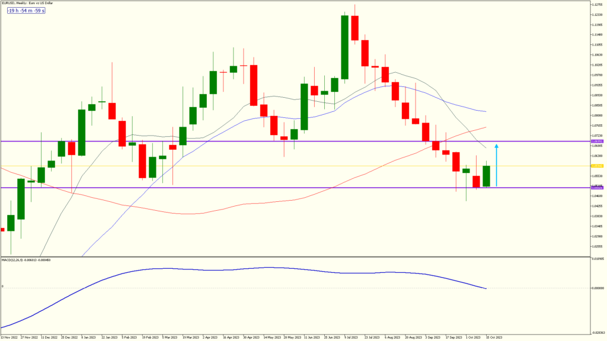Select the candle countdown timer label
Viewport: 607px width, 341px height.
point(27,11)
